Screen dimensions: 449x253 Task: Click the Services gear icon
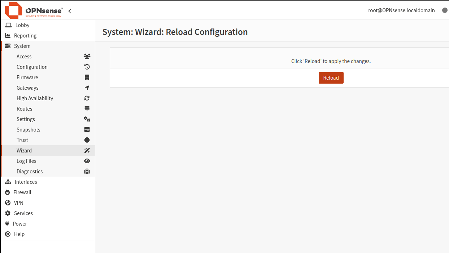[x=8, y=213]
